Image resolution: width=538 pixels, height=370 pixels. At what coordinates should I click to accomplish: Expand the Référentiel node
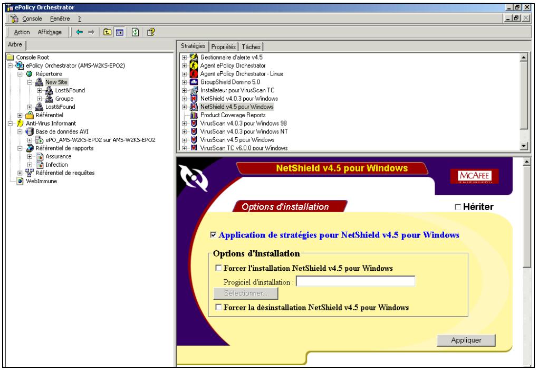20,115
